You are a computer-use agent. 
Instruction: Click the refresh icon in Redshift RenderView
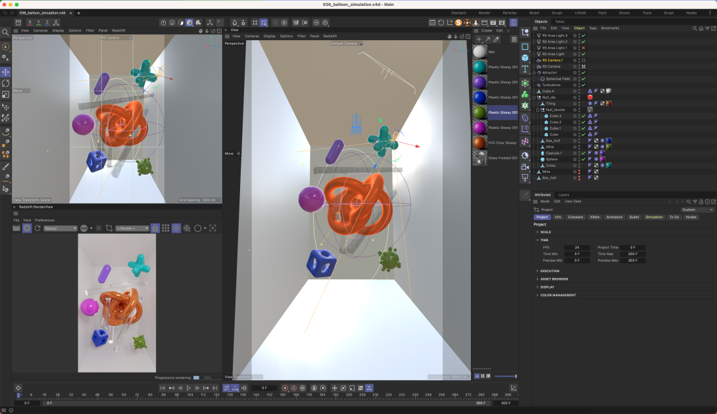(37, 228)
